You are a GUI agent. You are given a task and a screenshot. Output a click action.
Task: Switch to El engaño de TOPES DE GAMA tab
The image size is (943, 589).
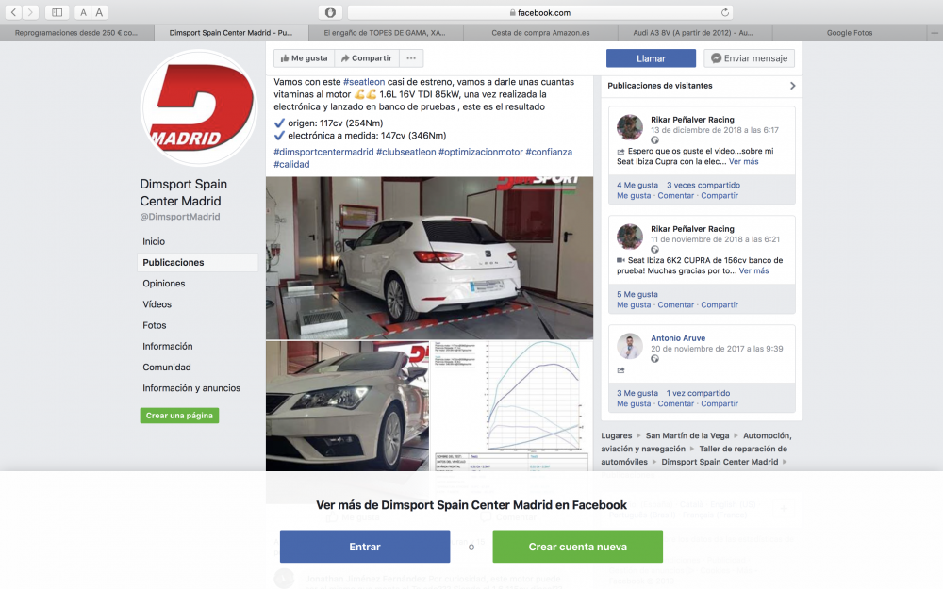point(385,33)
